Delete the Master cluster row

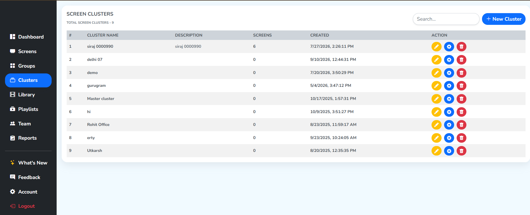pyautogui.click(x=461, y=99)
